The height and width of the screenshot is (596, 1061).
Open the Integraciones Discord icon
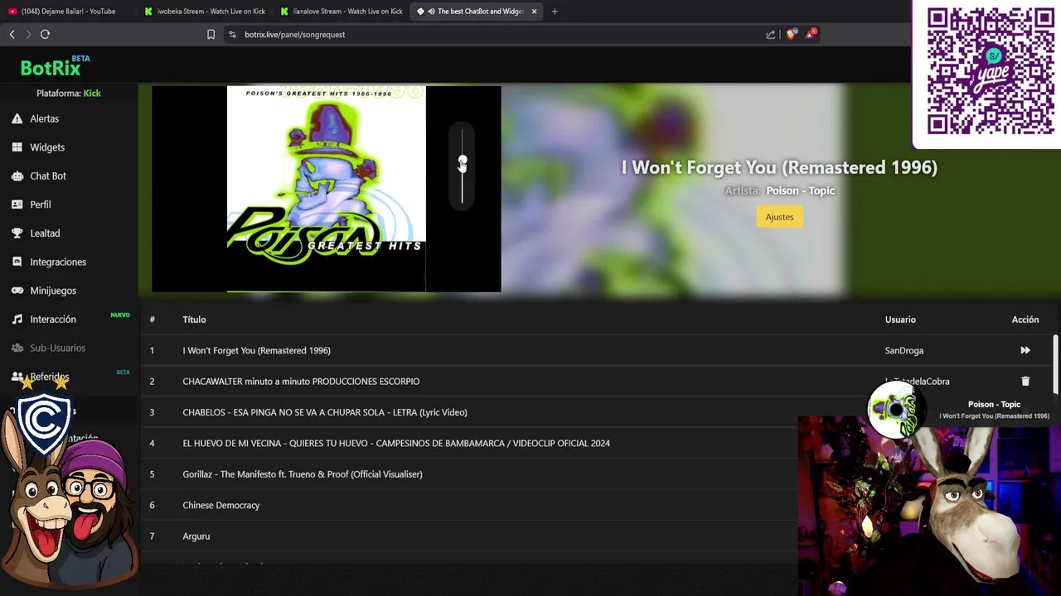[17, 262]
